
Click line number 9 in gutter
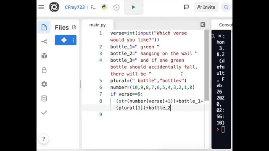coord(101,115)
